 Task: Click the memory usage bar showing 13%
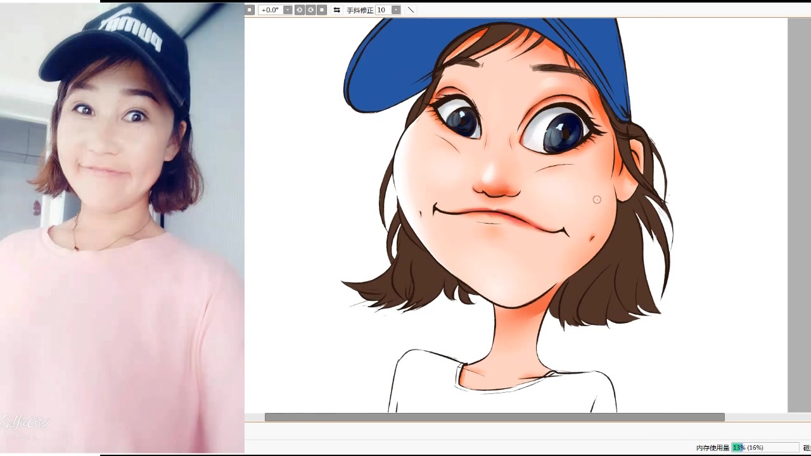[x=765, y=448]
